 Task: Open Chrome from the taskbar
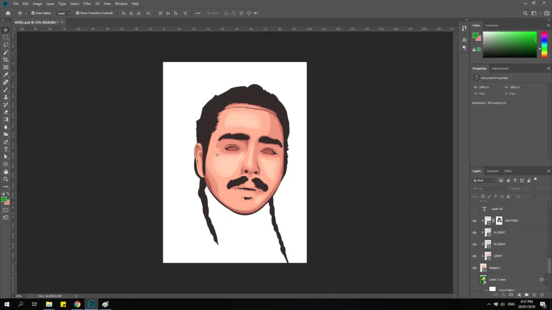(x=77, y=305)
